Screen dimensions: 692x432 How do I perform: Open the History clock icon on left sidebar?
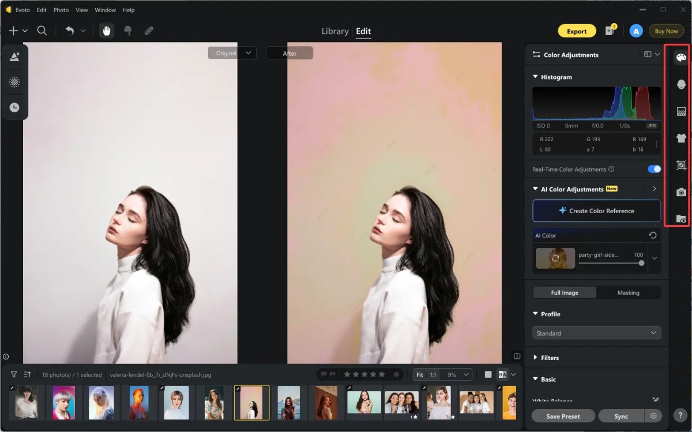coord(14,107)
